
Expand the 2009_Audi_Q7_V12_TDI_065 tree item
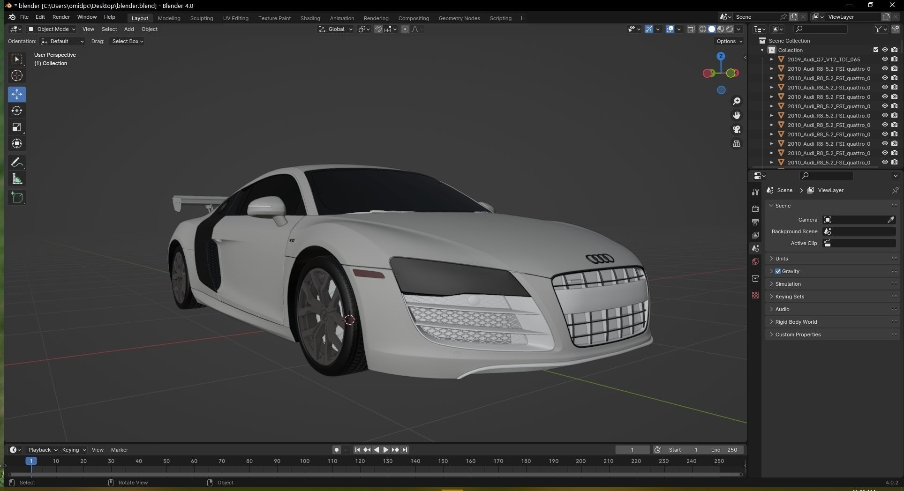pyautogui.click(x=772, y=60)
